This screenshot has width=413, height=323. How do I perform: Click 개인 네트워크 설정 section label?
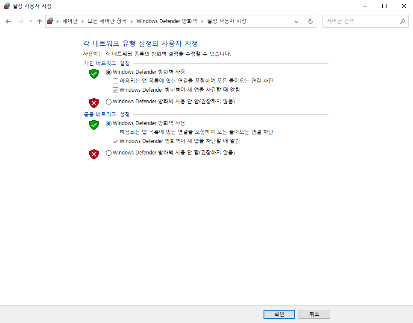click(x=107, y=63)
